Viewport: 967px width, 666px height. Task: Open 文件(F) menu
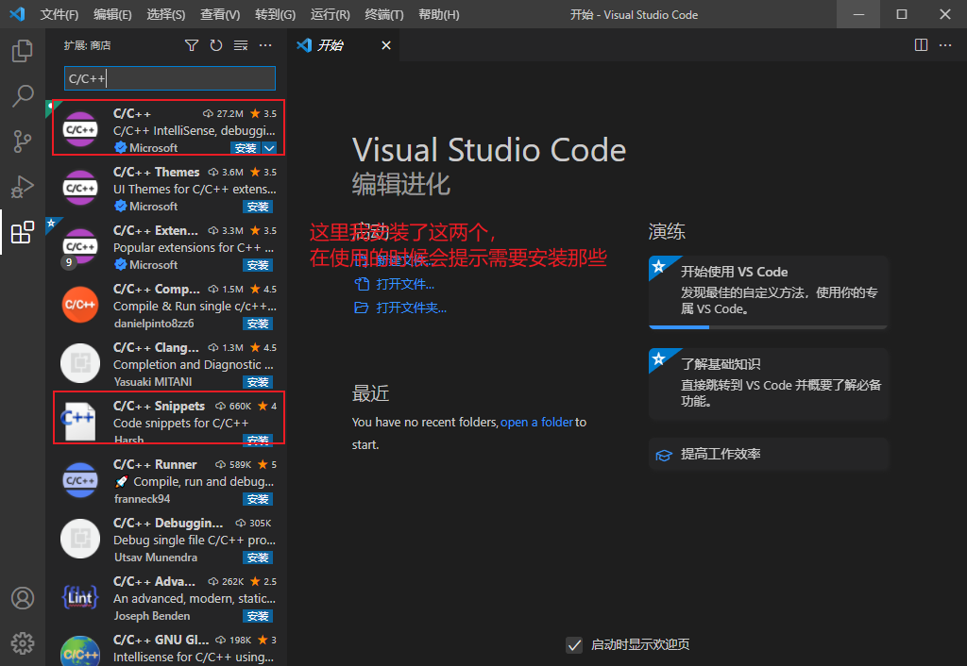59,14
